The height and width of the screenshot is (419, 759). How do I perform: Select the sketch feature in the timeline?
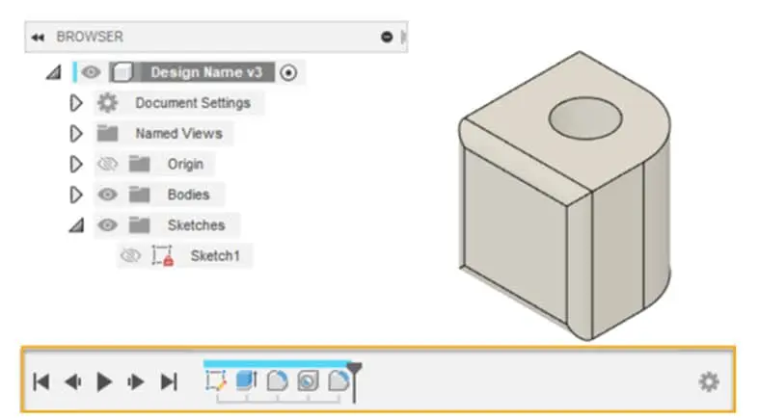pyautogui.click(x=215, y=380)
